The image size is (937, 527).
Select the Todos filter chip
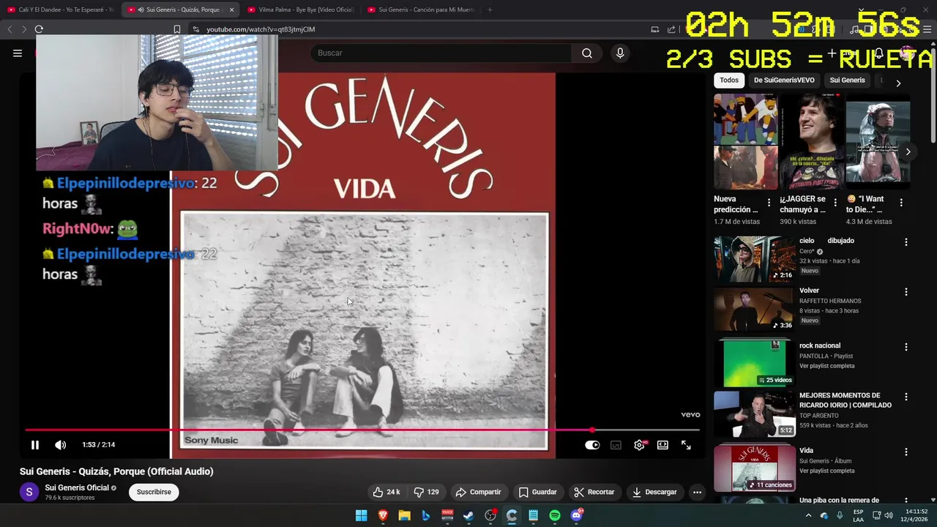729,81
